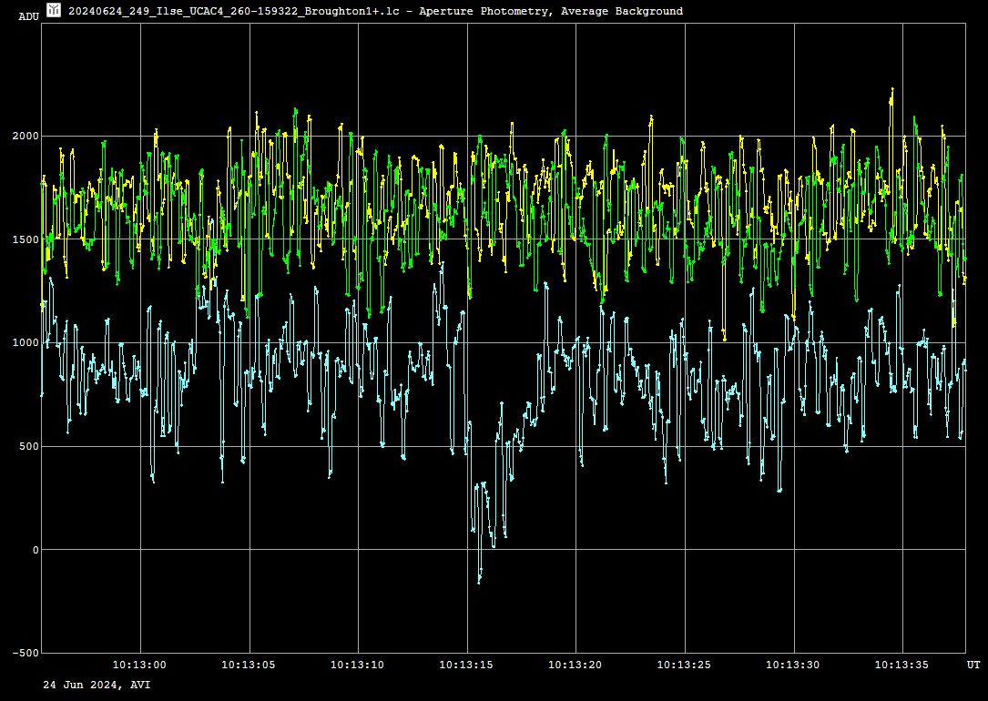The image size is (988, 701).
Task: Click the 10:13:35 time axis label
Action: (x=901, y=665)
